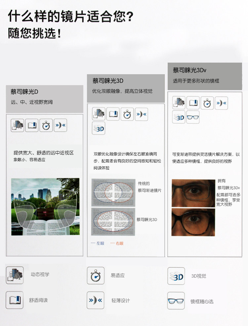Click 3D icon in 蔡司睐光3D card

[x=99, y=128]
